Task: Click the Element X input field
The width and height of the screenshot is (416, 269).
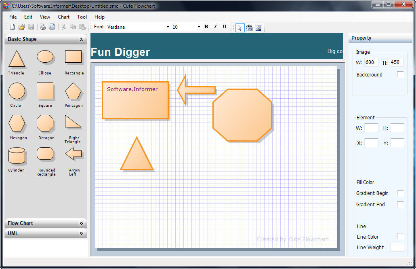Action: tap(371, 143)
